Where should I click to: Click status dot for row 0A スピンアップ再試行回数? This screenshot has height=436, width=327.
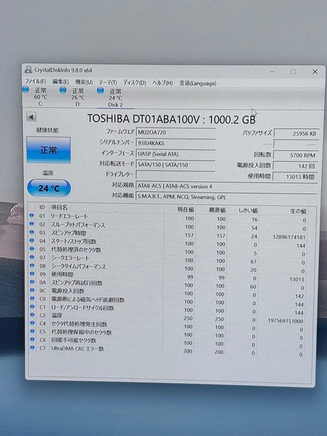coord(32,282)
